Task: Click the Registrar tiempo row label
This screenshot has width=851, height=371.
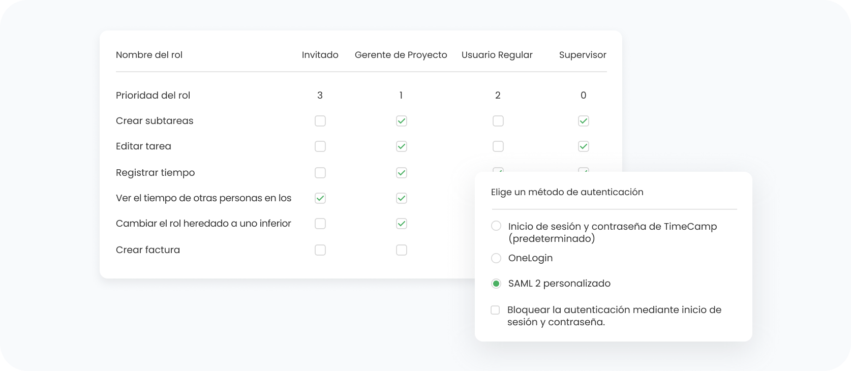Action: pyautogui.click(x=155, y=173)
